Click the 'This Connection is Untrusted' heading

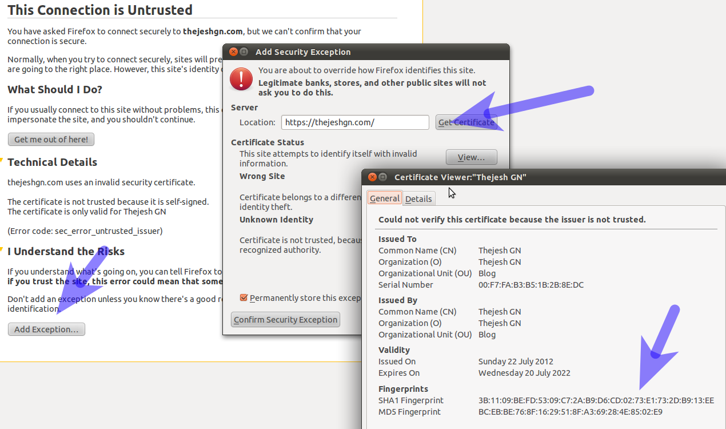(x=100, y=10)
